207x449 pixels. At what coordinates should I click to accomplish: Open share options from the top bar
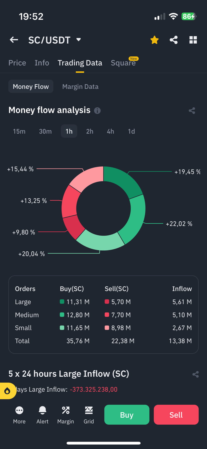(173, 40)
